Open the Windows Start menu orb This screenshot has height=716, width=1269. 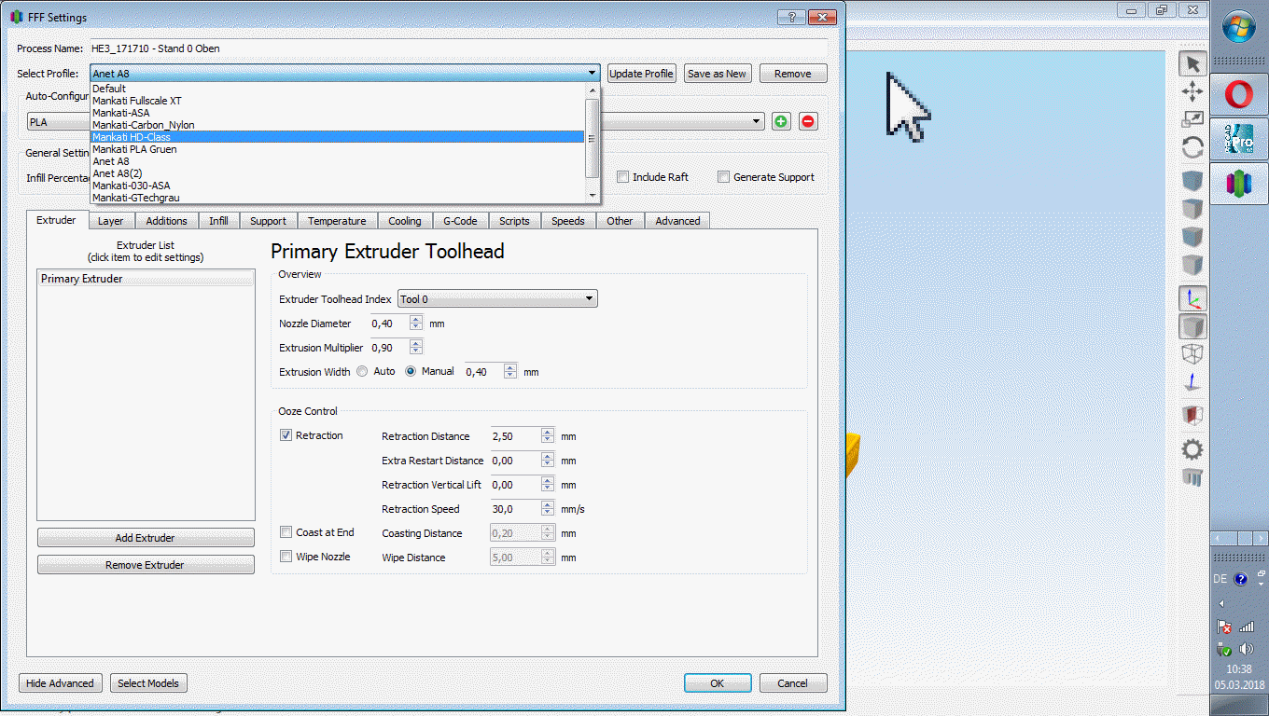1239,25
